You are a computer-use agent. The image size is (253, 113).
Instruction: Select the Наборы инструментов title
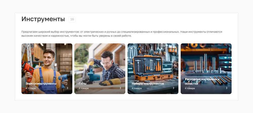click(x=148, y=84)
